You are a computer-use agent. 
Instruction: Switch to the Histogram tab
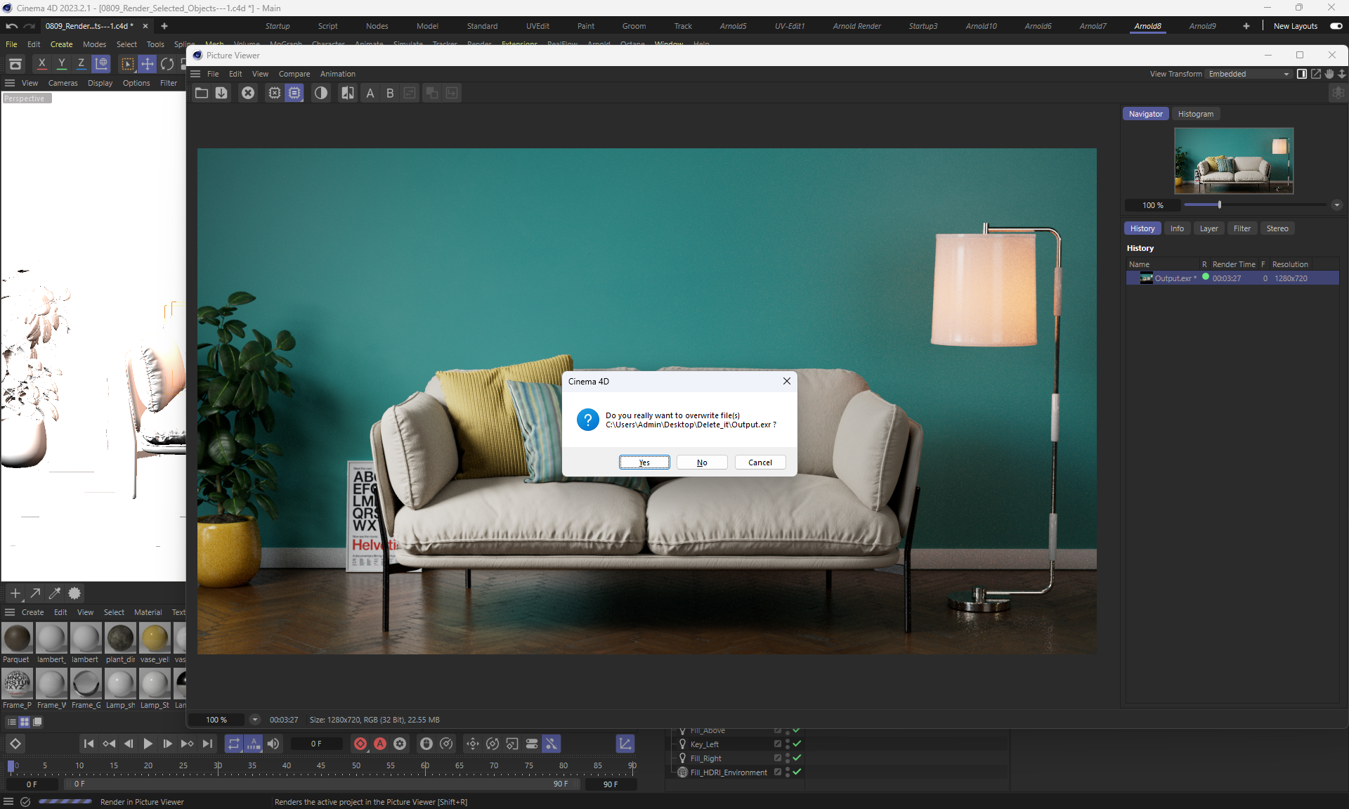pos(1195,114)
